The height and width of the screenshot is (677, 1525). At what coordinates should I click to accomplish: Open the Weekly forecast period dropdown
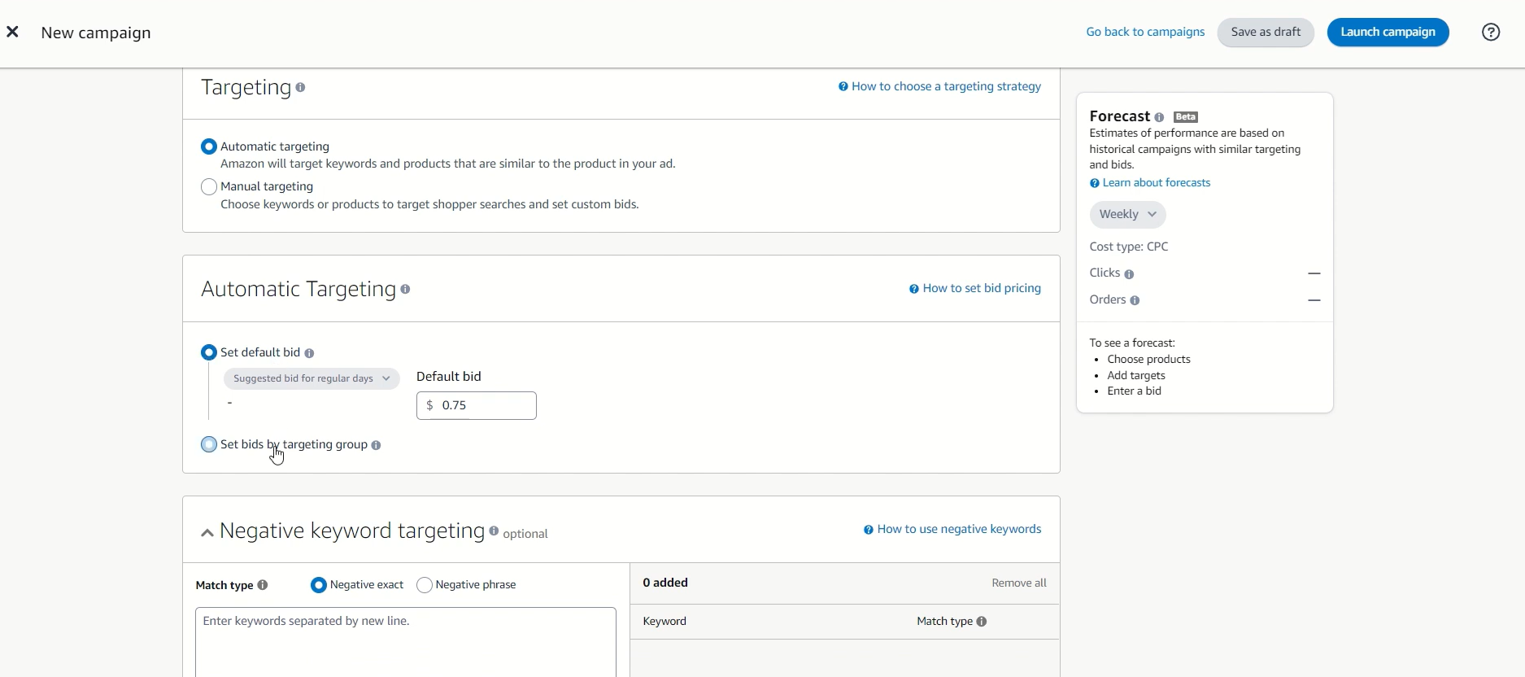point(1127,215)
